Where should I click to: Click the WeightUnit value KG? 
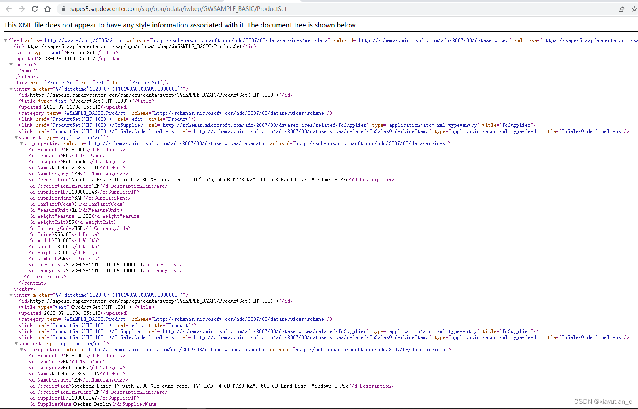pos(72,222)
